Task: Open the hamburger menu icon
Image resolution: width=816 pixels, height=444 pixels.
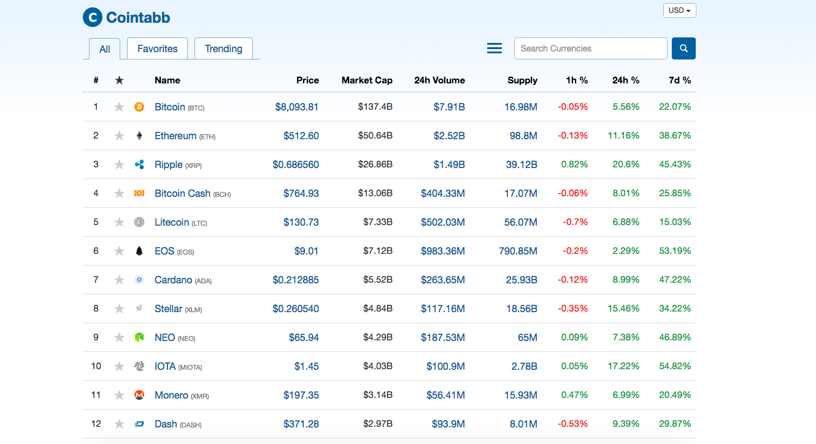Action: 495,48
